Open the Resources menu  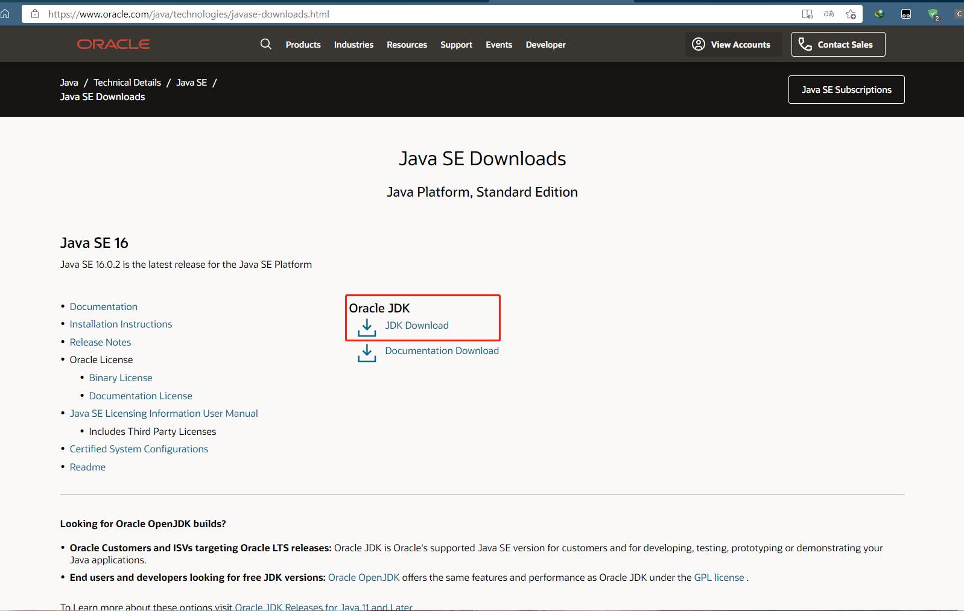(407, 45)
